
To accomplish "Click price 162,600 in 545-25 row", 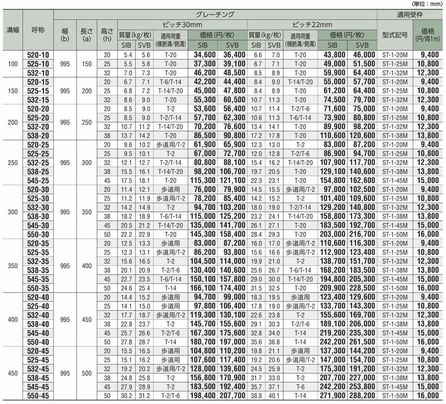I will point(363,180).
